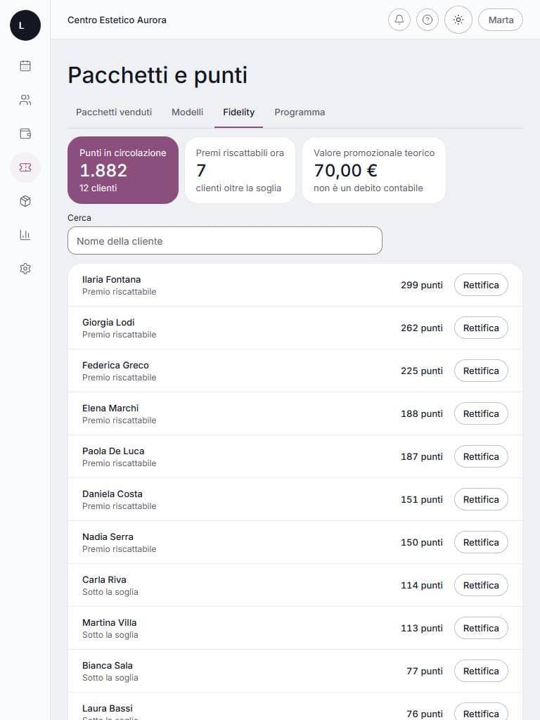Click the name Nadia Serra
The height and width of the screenshot is (720, 540).
108,536
